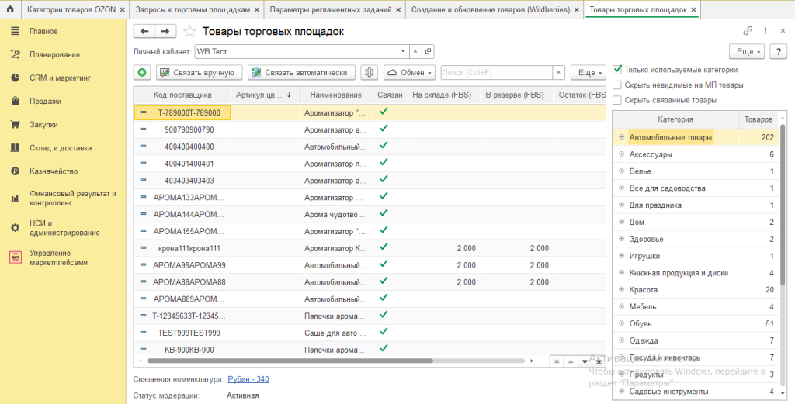This screenshot has width=795, height=404.
Task: Open the Обмен dropdown menu
Action: (409, 72)
